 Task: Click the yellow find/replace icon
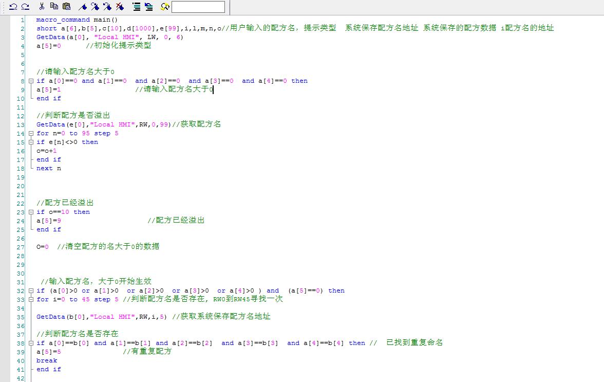tap(165, 7)
